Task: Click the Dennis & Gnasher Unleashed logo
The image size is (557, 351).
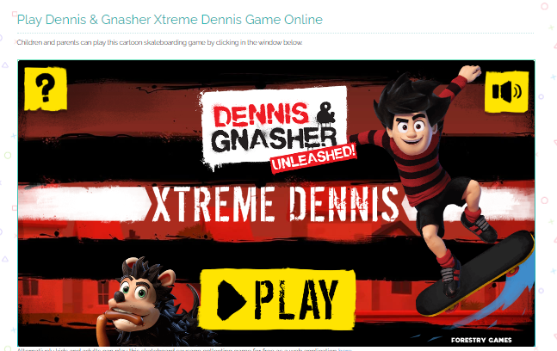Action: pyautogui.click(x=278, y=130)
